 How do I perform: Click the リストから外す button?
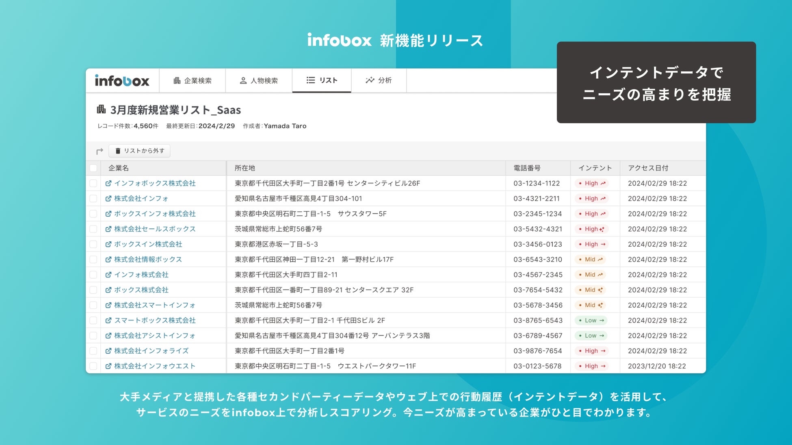(139, 151)
